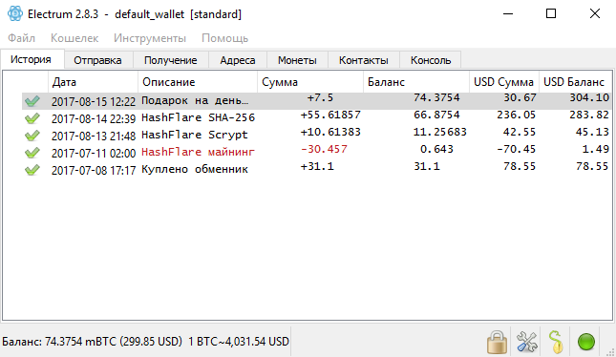616x357 pixels.
Task: Click confirmed checkmark for HashFlare майнинг row
Action: point(32,153)
